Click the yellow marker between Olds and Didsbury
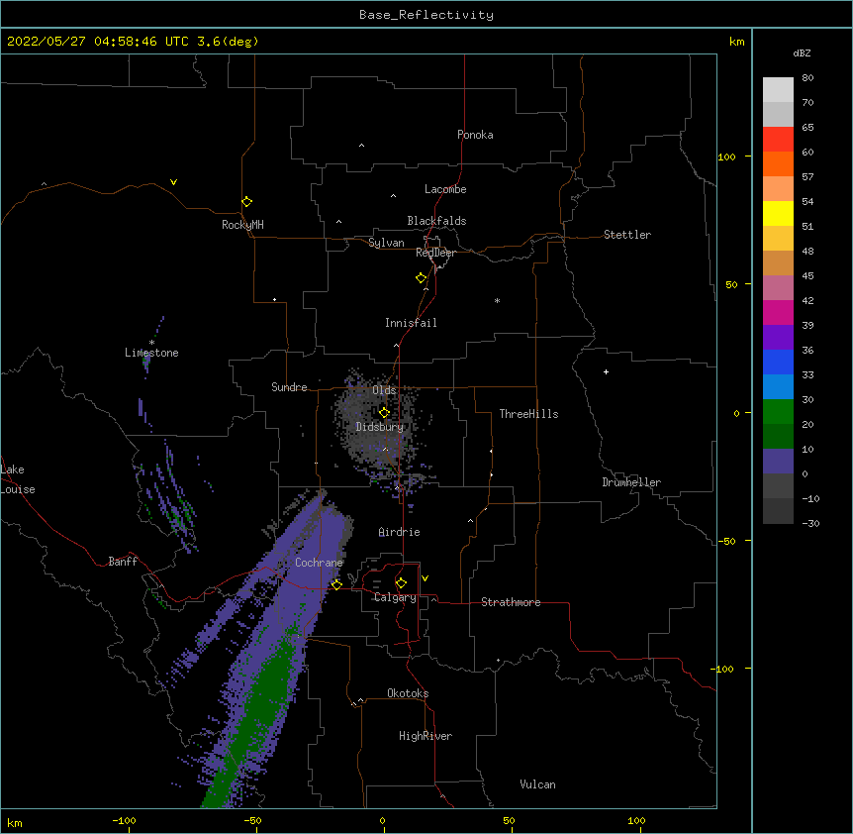Viewport: 853px width, 834px height. coord(385,413)
